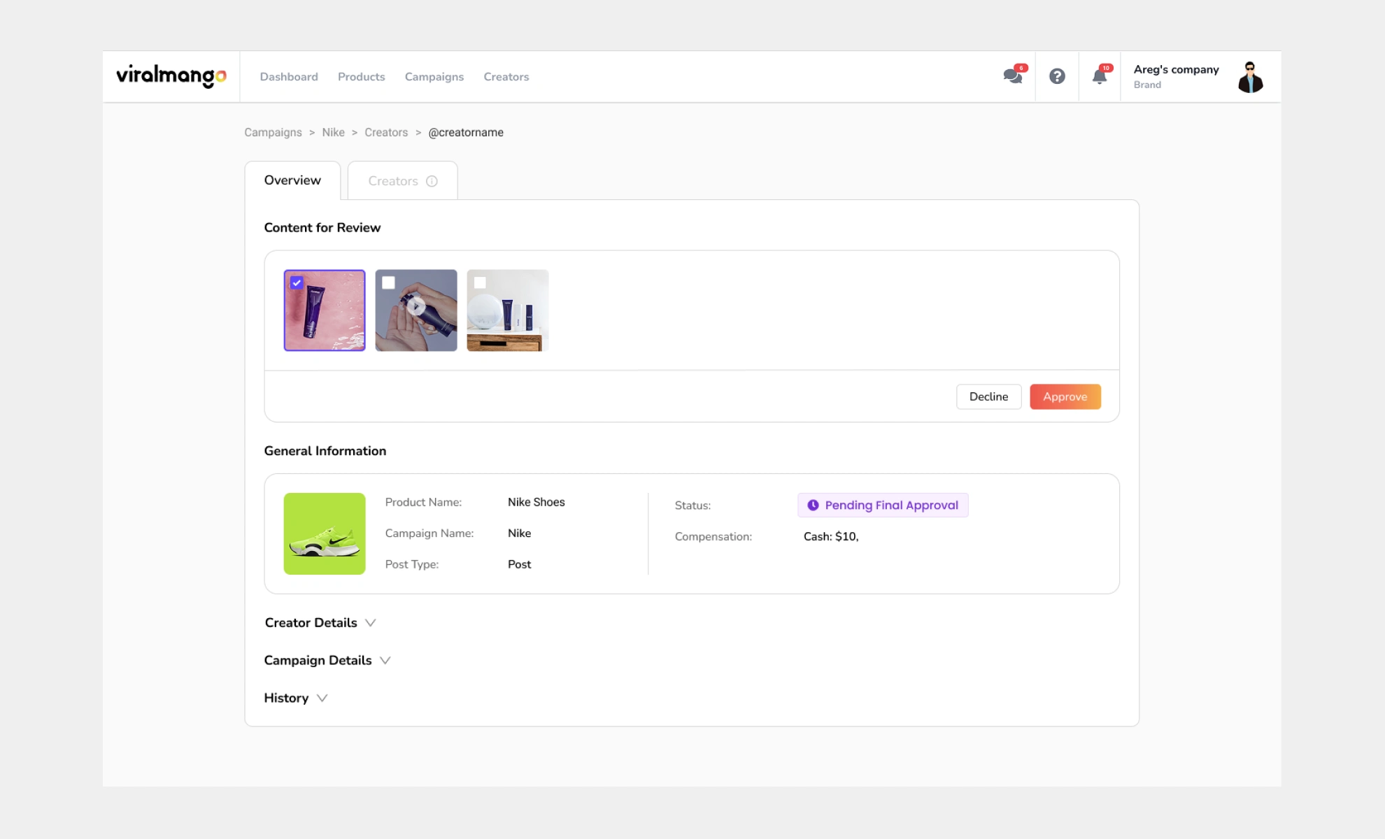1385x839 pixels.
Task: Click the Nike link in the breadcrumb
Action: tap(333, 132)
